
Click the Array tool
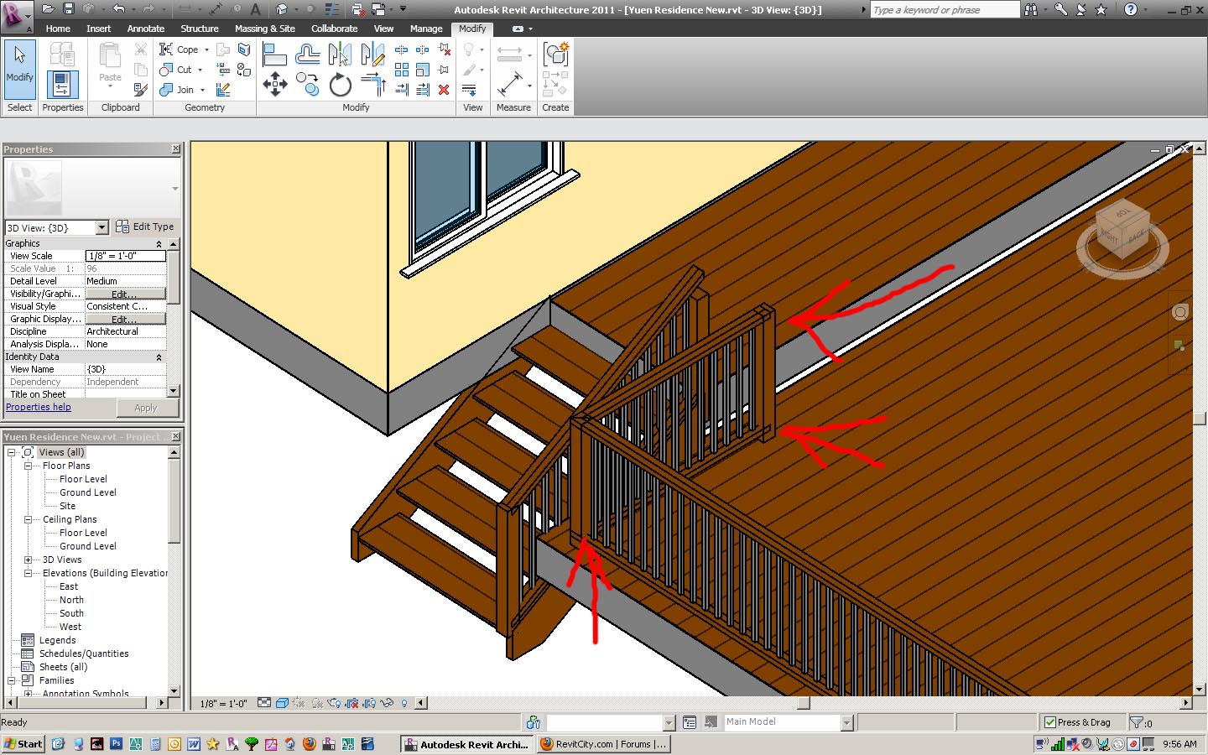coord(402,70)
